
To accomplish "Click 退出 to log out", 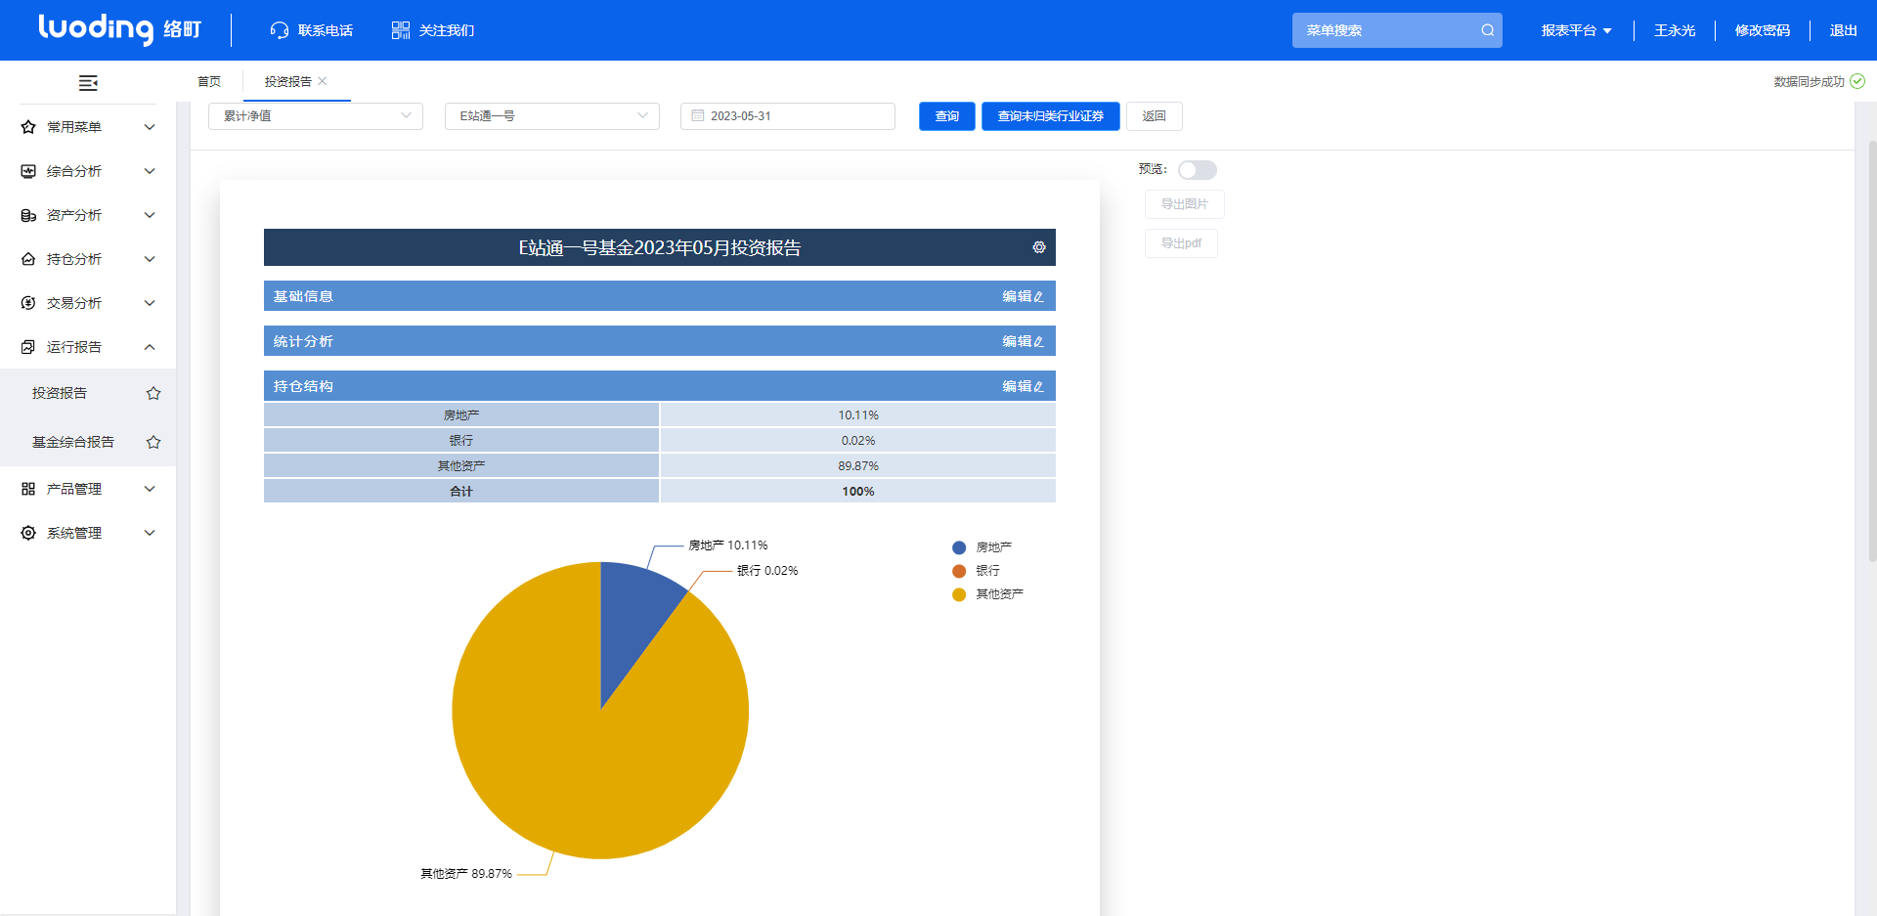I will 1844,30.
